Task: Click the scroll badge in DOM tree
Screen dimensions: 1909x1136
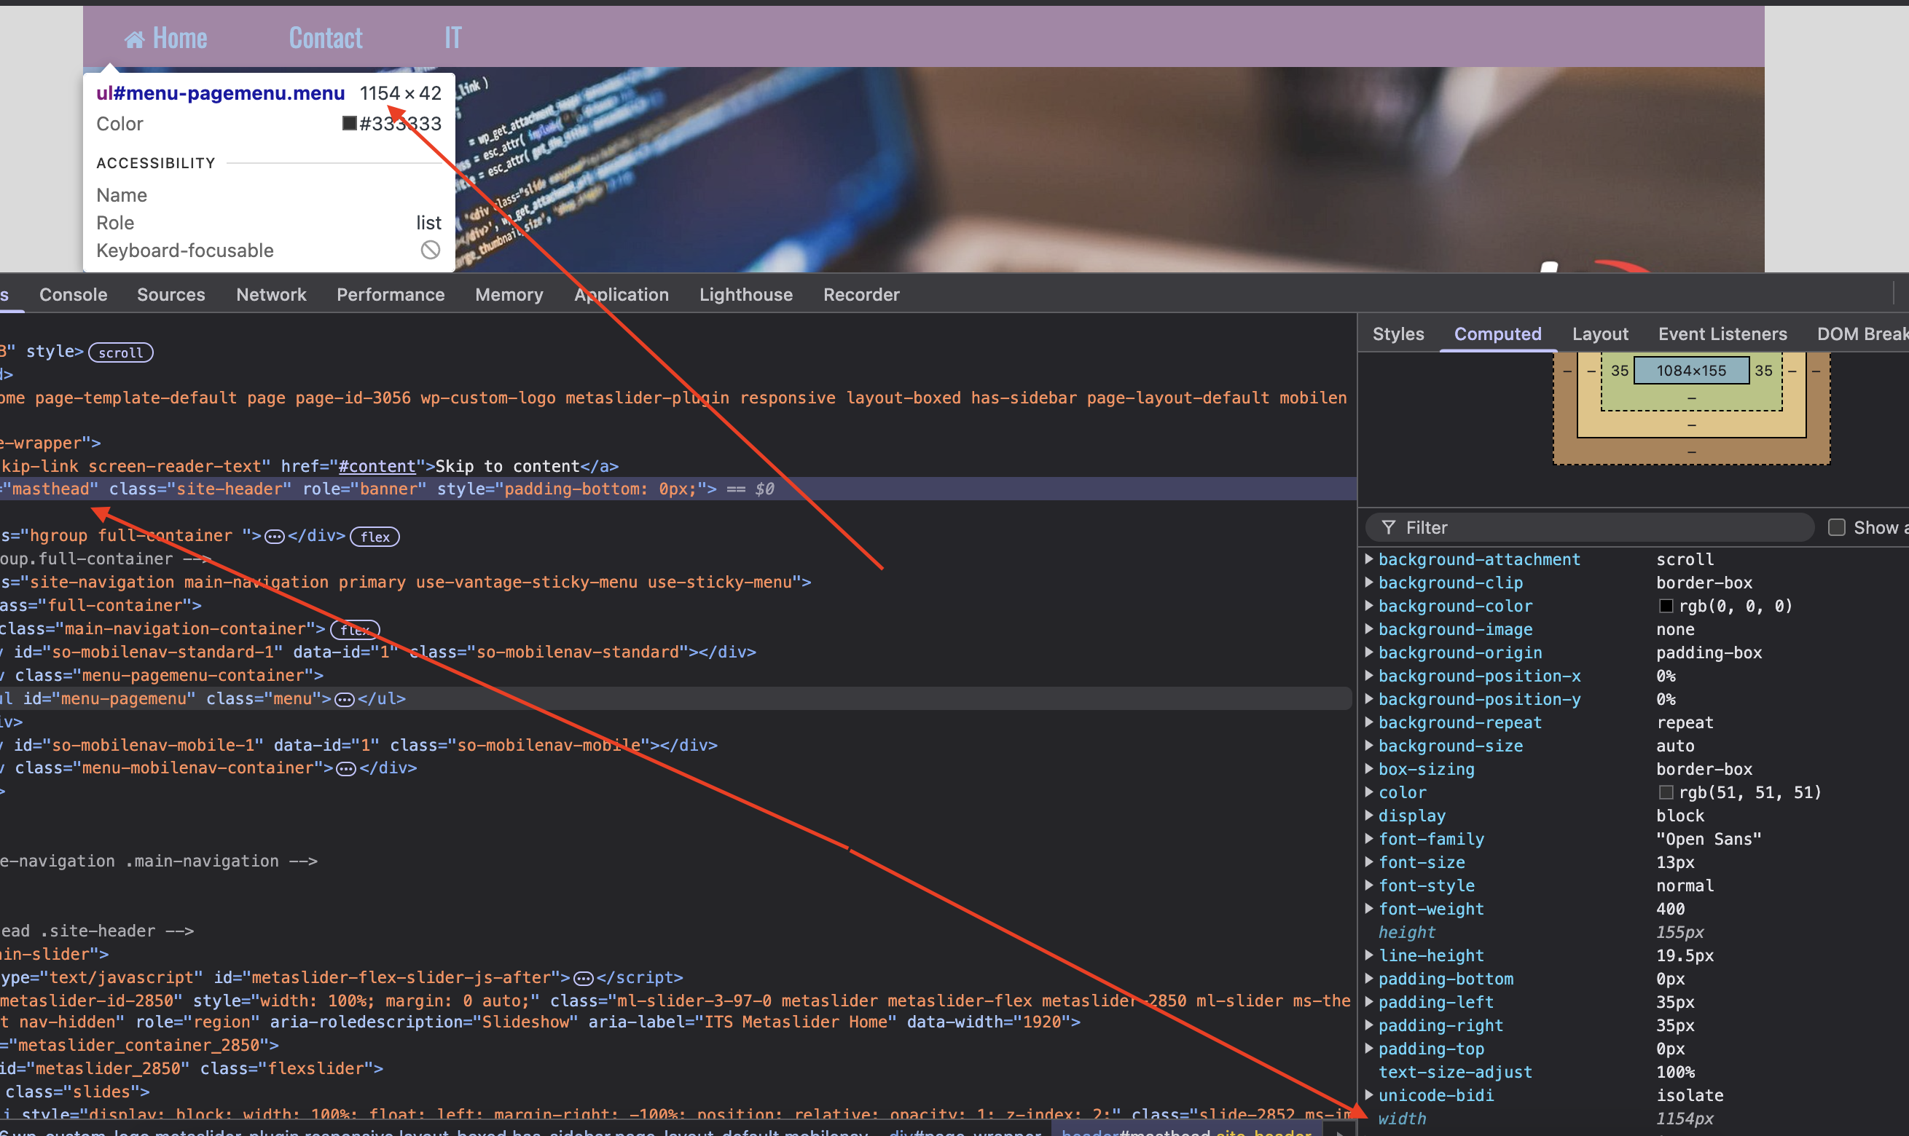Action: (x=121, y=352)
